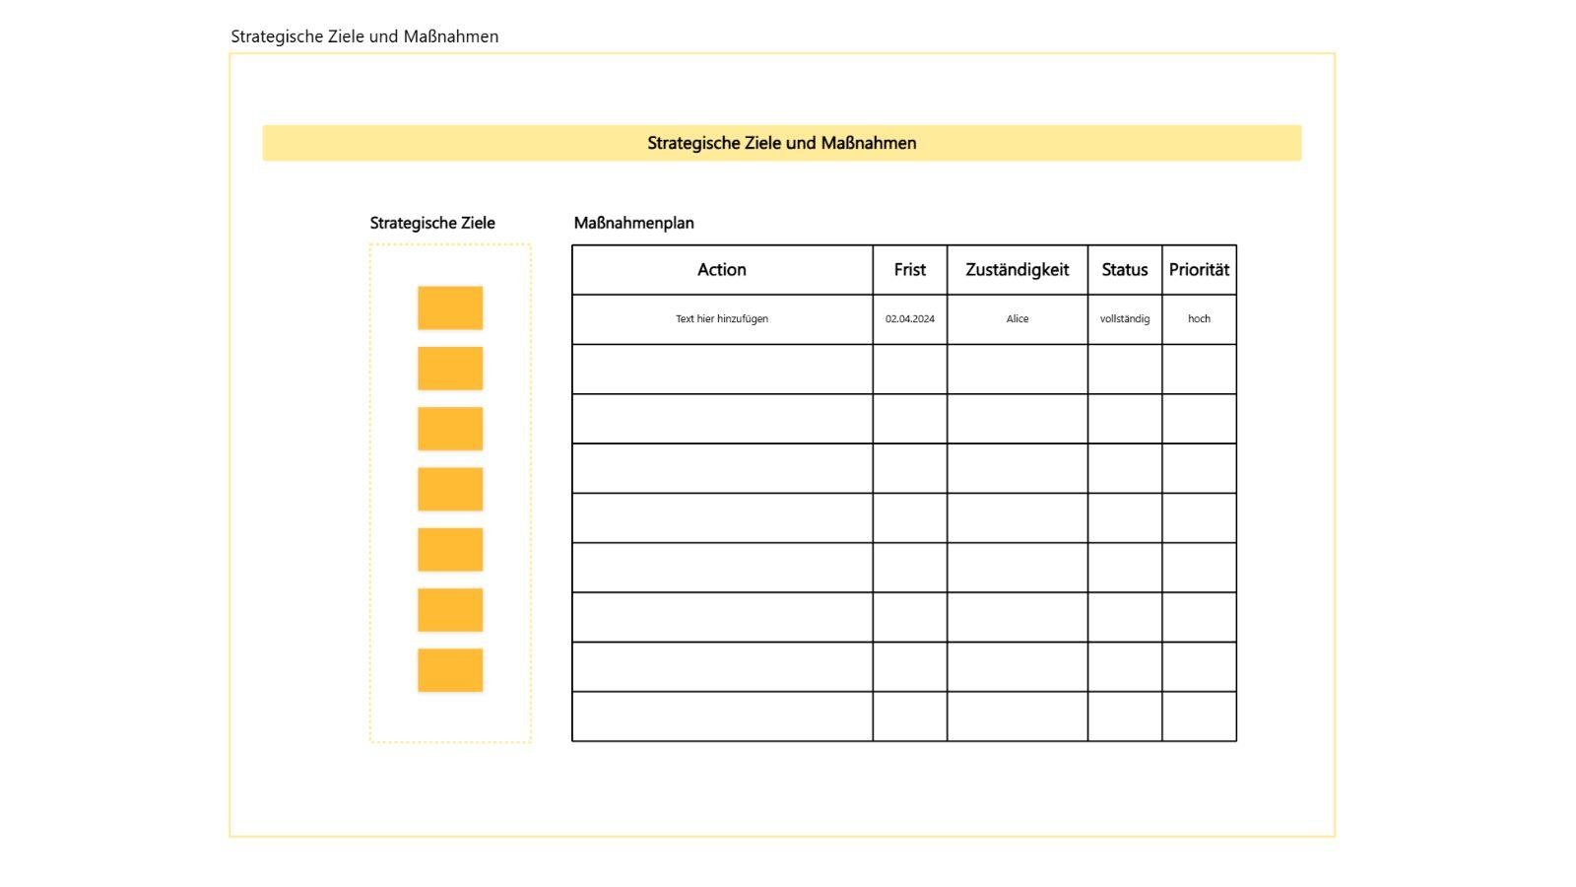Select the 02.04.2024 date cell
Image resolution: width=1576 pixels, height=887 pixels.
(x=909, y=318)
